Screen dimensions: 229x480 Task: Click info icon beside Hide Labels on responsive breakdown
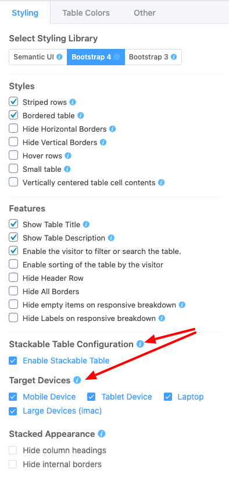tap(162, 319)
